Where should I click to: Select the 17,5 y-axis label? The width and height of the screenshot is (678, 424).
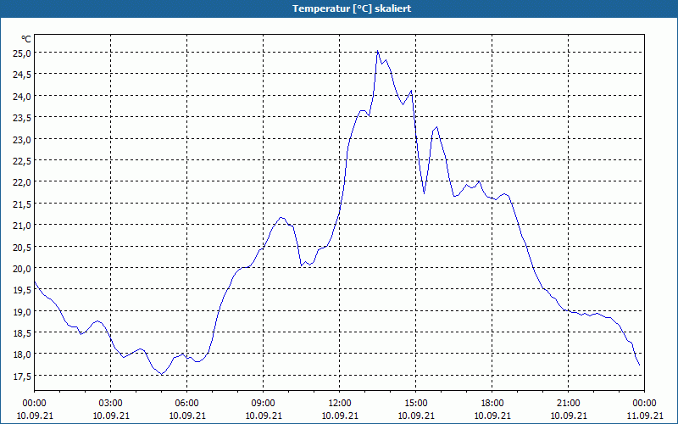pyautogui.click(x=23, y=377)
